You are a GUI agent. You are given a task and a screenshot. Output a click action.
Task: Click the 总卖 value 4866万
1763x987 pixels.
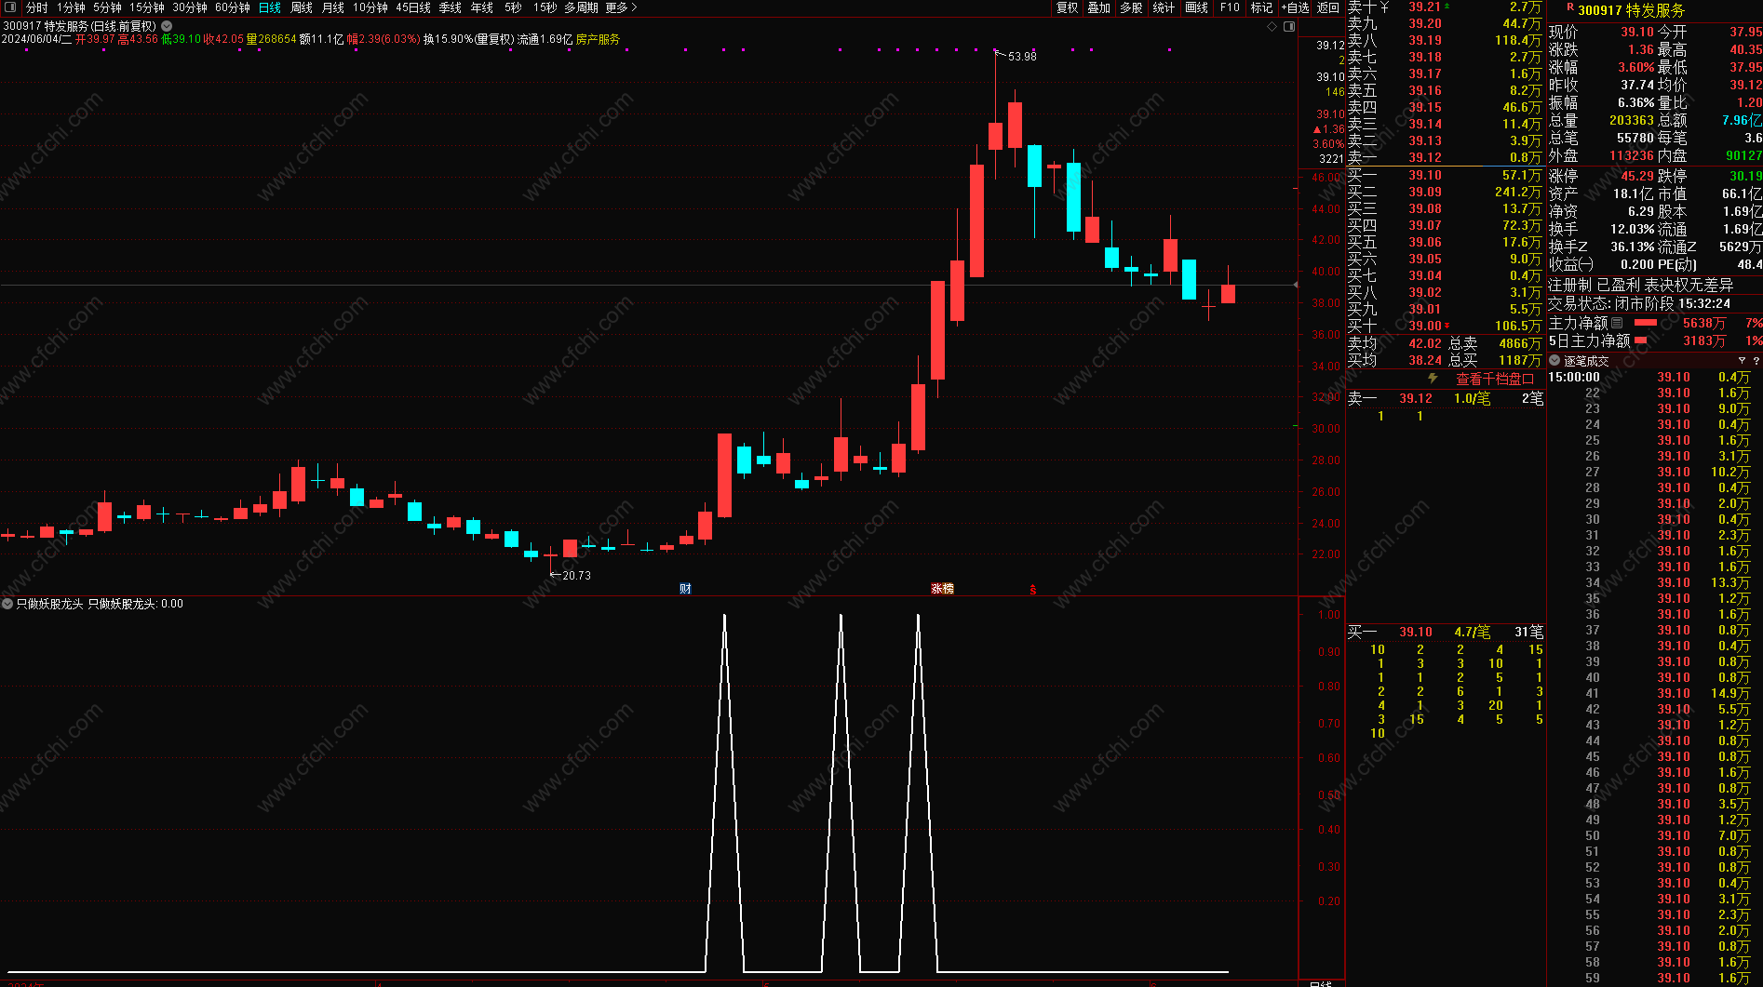tap(1520, 343)
